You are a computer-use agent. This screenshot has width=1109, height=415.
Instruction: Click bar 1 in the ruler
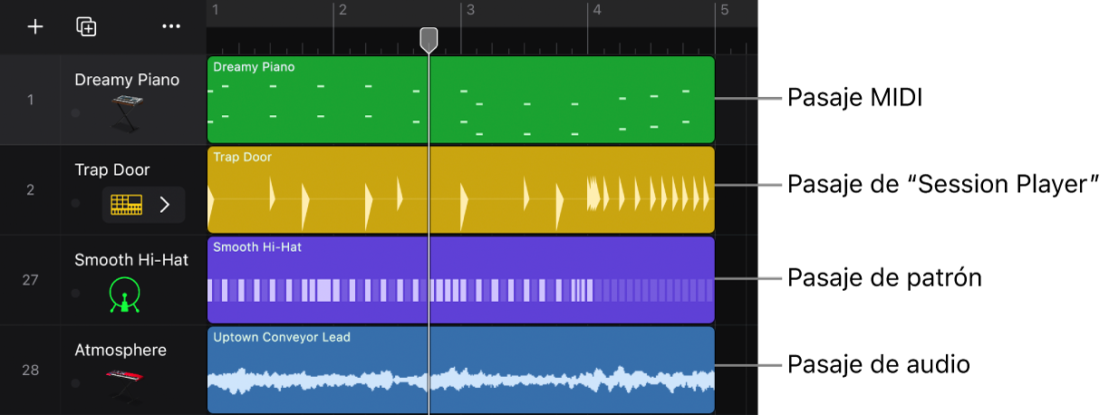click(216, 11)
